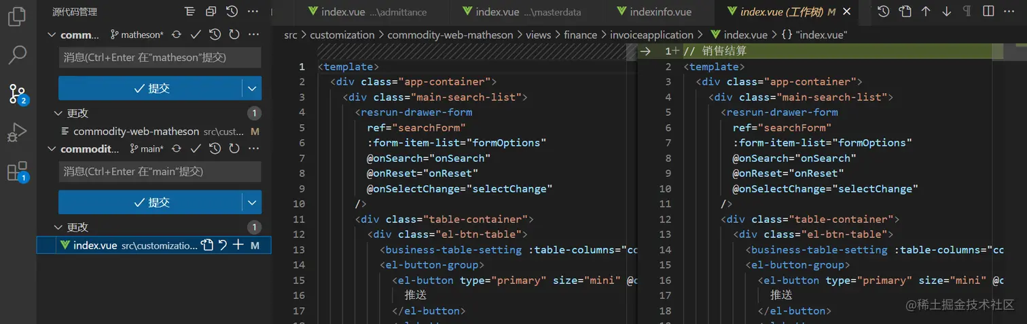This screenshot has width=1027, height=324.
Task: Click customization breadcrumb segment
Action: pyautogui.click(x=342, y=35)
